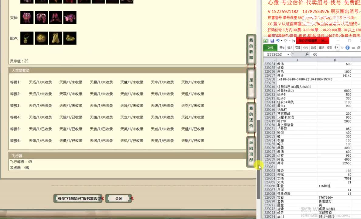Screen dimensions: 361x219
Task: Click the 我的收藏 sidebar button
Action: [x=251, y=49]
